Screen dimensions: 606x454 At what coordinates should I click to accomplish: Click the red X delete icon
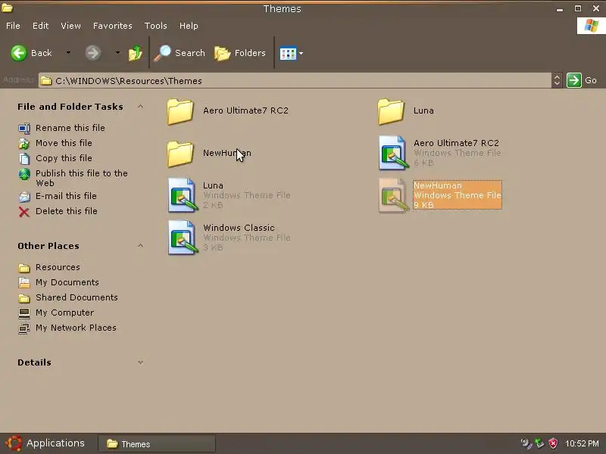point(24,212)
